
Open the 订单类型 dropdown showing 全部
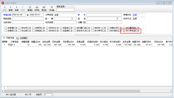(x=65, y=15)
